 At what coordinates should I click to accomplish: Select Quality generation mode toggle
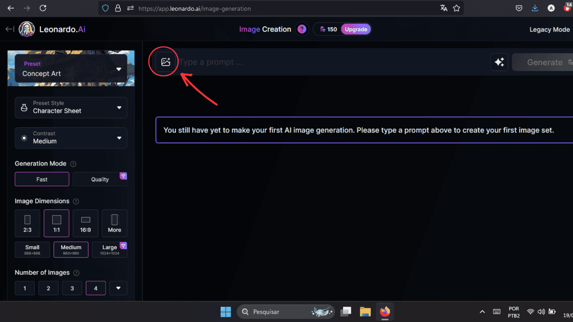[x=100, y=179]
